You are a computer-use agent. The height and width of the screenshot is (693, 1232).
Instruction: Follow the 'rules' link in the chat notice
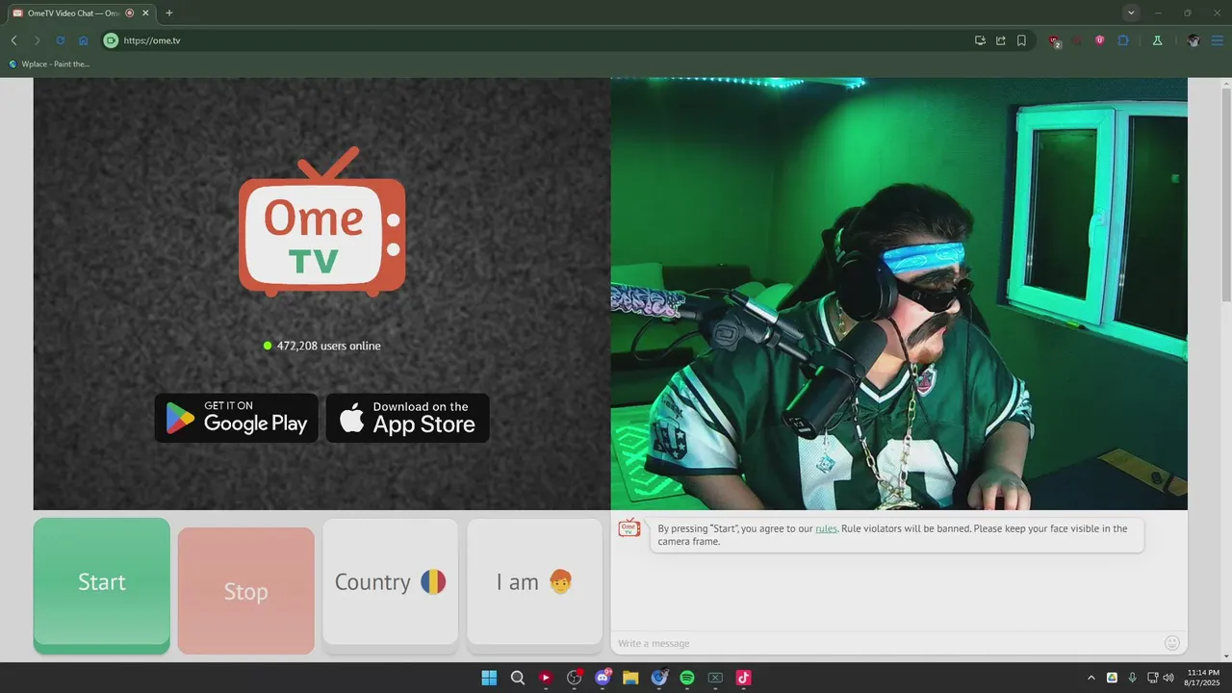826,528
